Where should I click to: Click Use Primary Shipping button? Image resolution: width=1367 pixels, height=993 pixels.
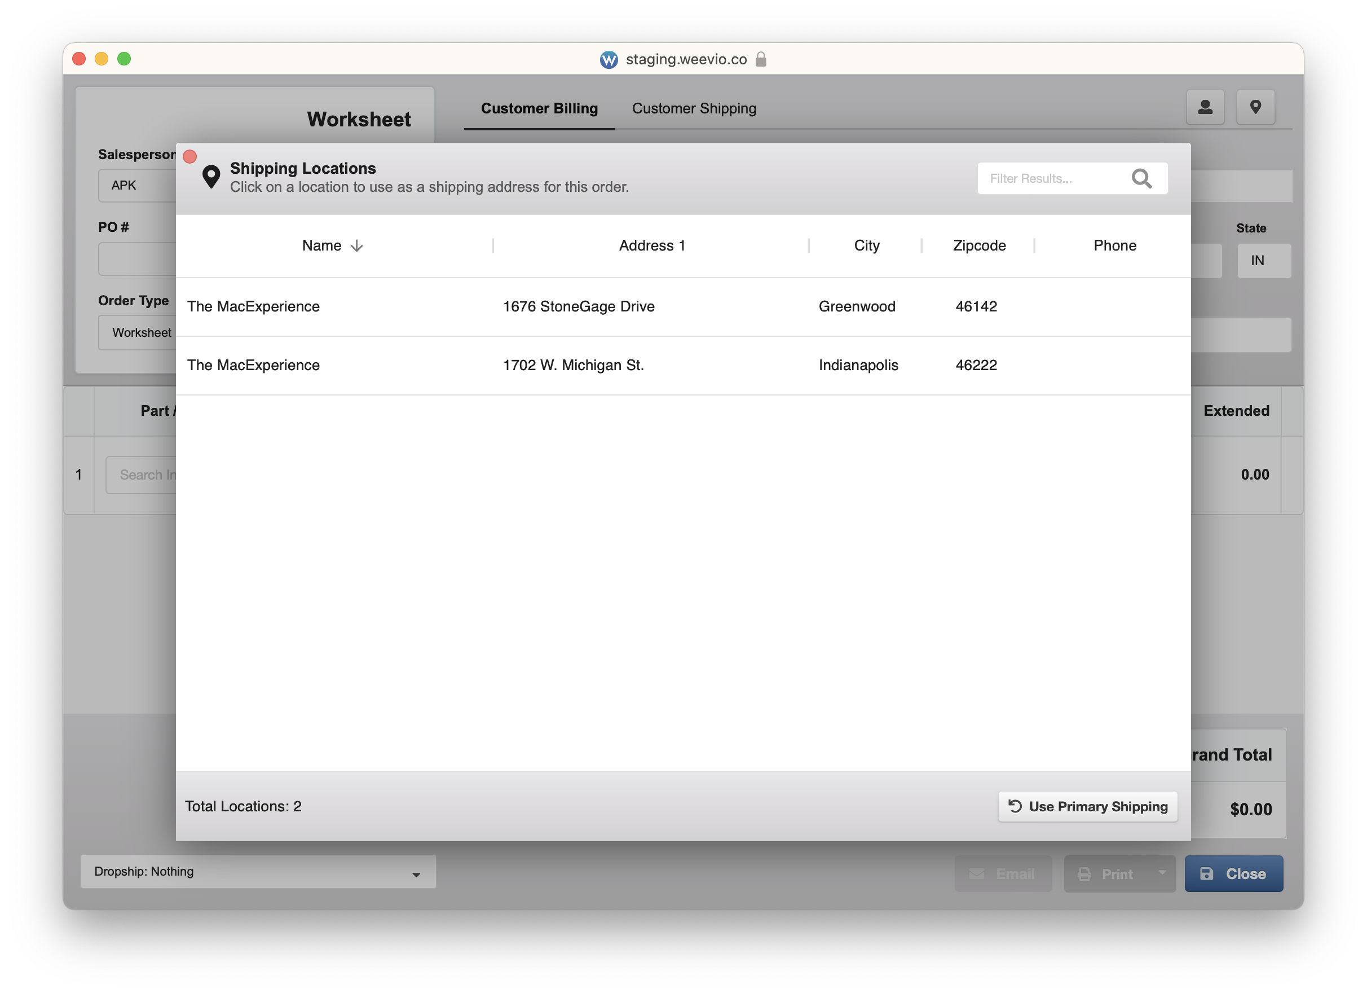pyautogui.click(x=1087, y=806)
